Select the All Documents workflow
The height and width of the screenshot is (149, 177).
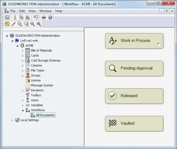[43, 115]
